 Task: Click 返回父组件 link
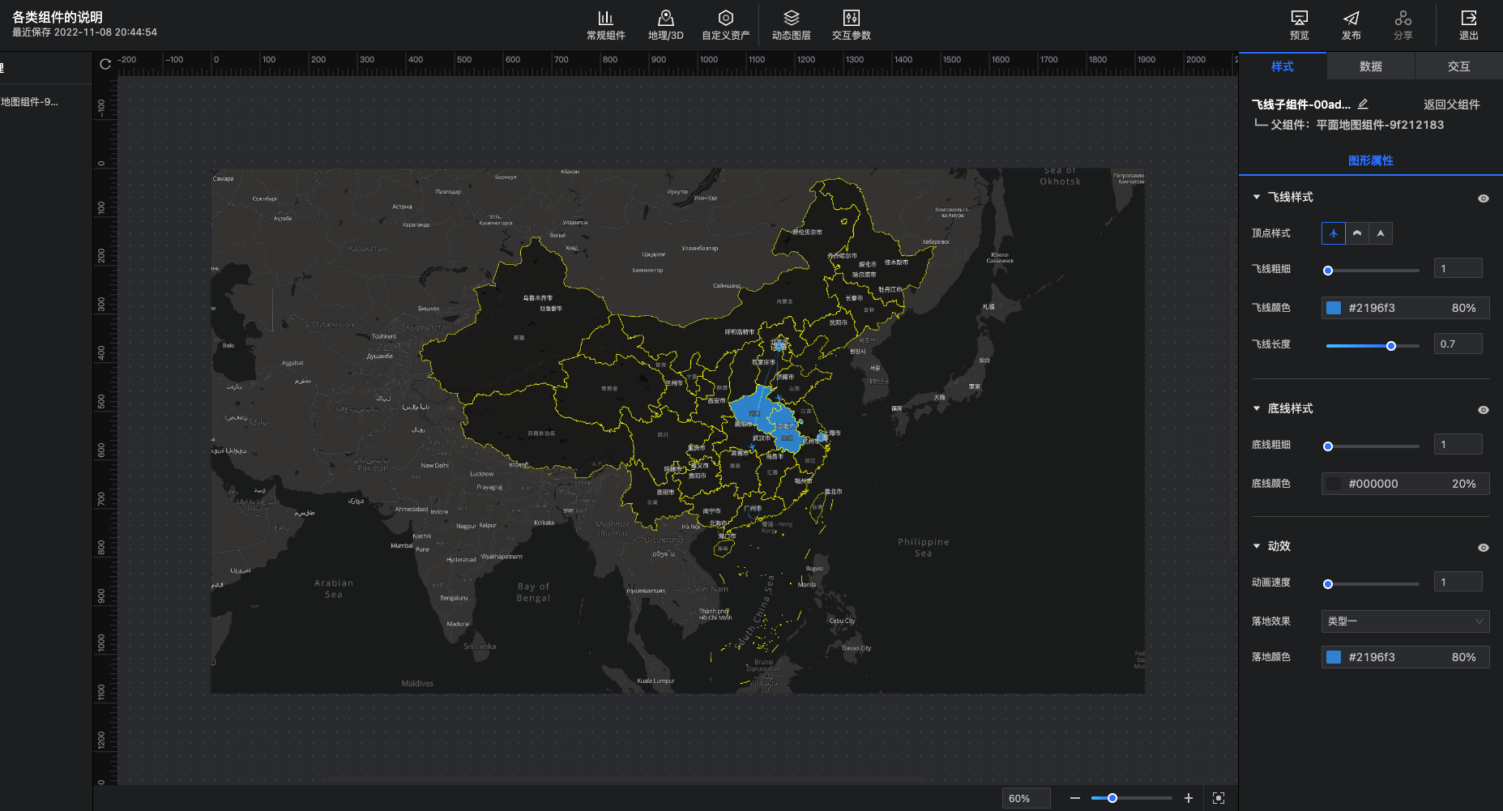point(1451,105)
